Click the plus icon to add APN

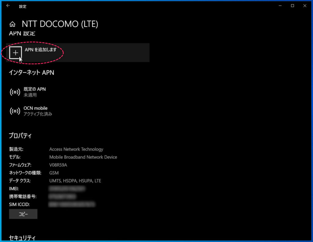tap(15, 53)
